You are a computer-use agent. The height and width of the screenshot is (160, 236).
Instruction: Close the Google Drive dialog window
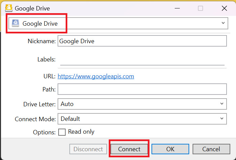click(x=224, y=8)
